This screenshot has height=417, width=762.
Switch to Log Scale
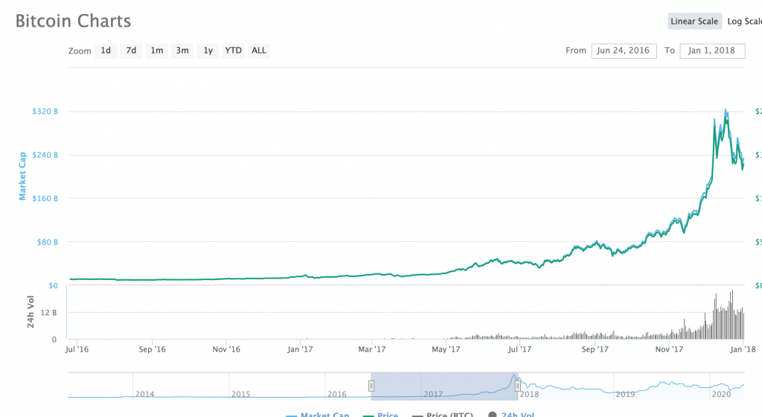tap(744, 22)
